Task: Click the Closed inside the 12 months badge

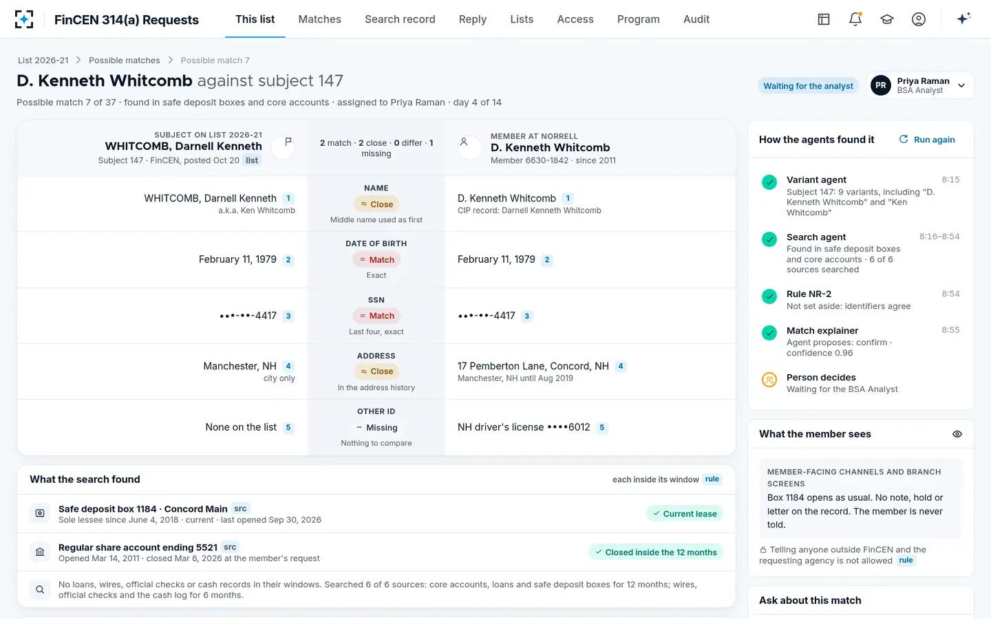Action: tap(655, 552)
